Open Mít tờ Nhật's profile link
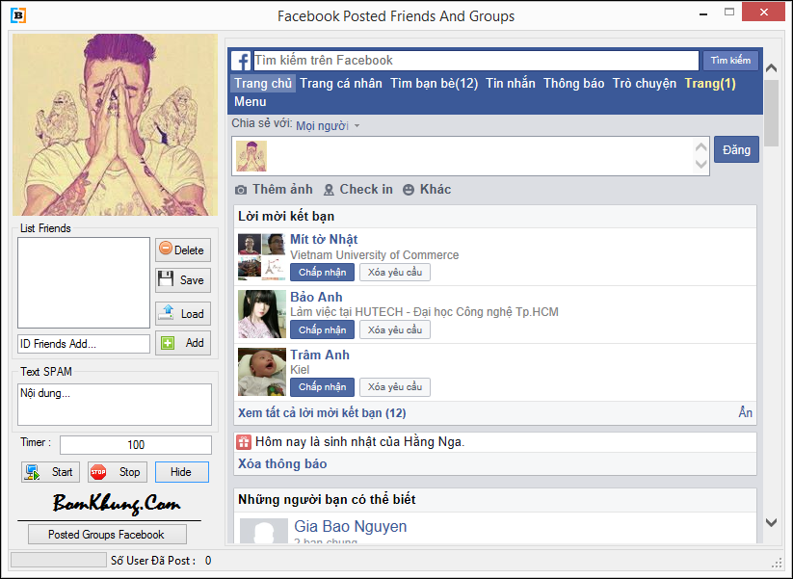Viewport: 793px width, 579px height. coord(324,239)
